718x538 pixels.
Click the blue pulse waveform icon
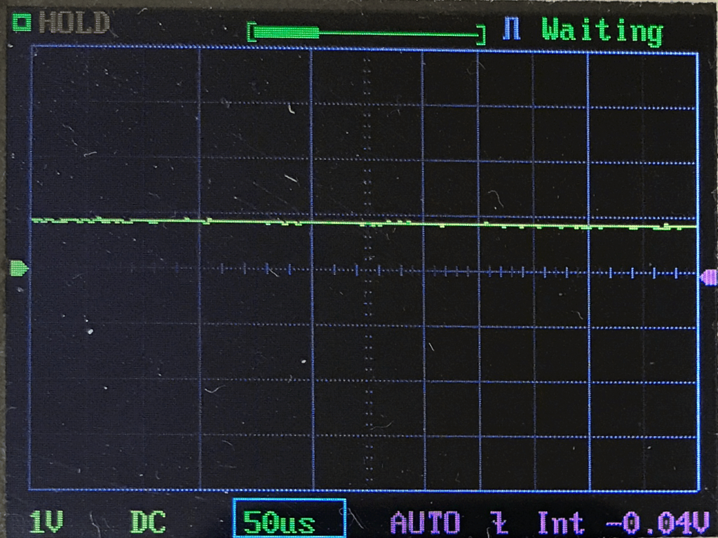[x=513, y=31]
